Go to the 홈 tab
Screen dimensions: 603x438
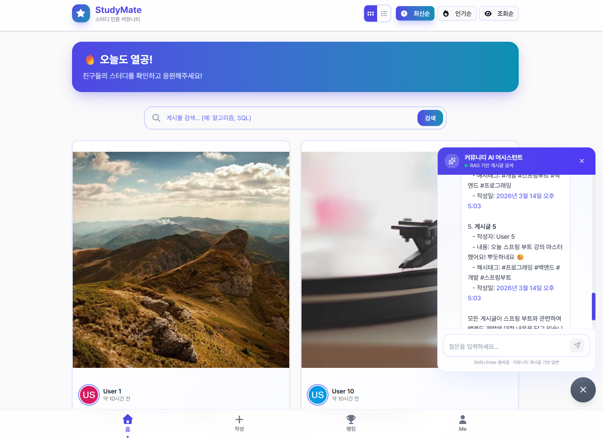pyautogui.click(x=128, y=423)
